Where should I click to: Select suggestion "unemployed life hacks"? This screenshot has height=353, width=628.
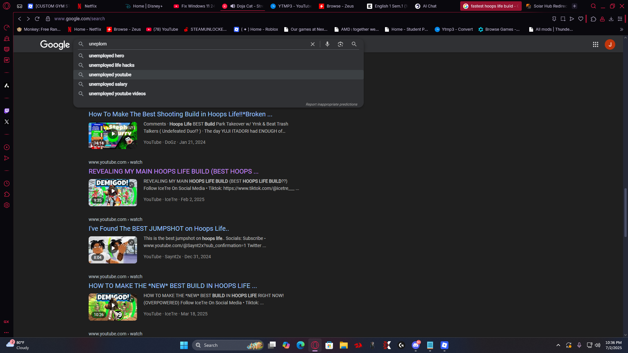218,65
